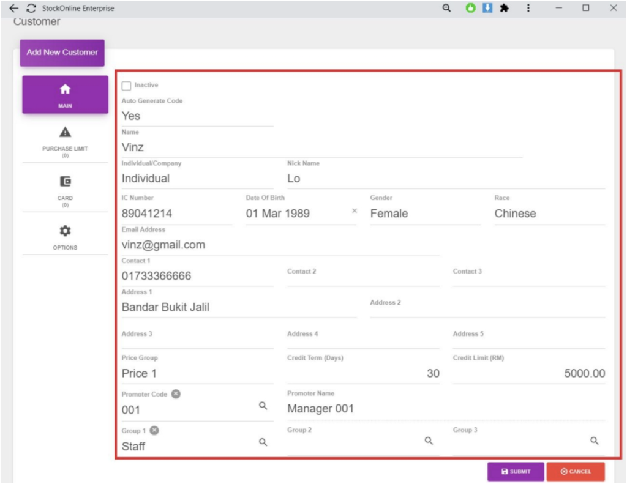
Task: Open the Individual/Company dropdown
Action: [197, 179]
